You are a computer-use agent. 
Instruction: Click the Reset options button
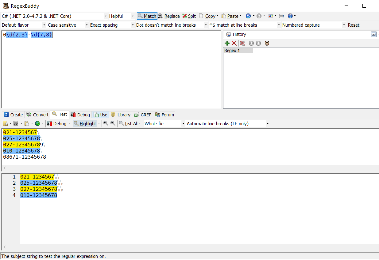click(x=354, y=25)
